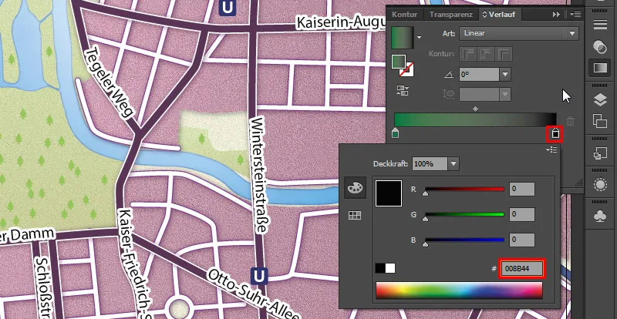Image resolution: width=617 pixels, height=319 pixels.
Task: Select the gradient fill swatch
Action: click(x=399, y=62)
